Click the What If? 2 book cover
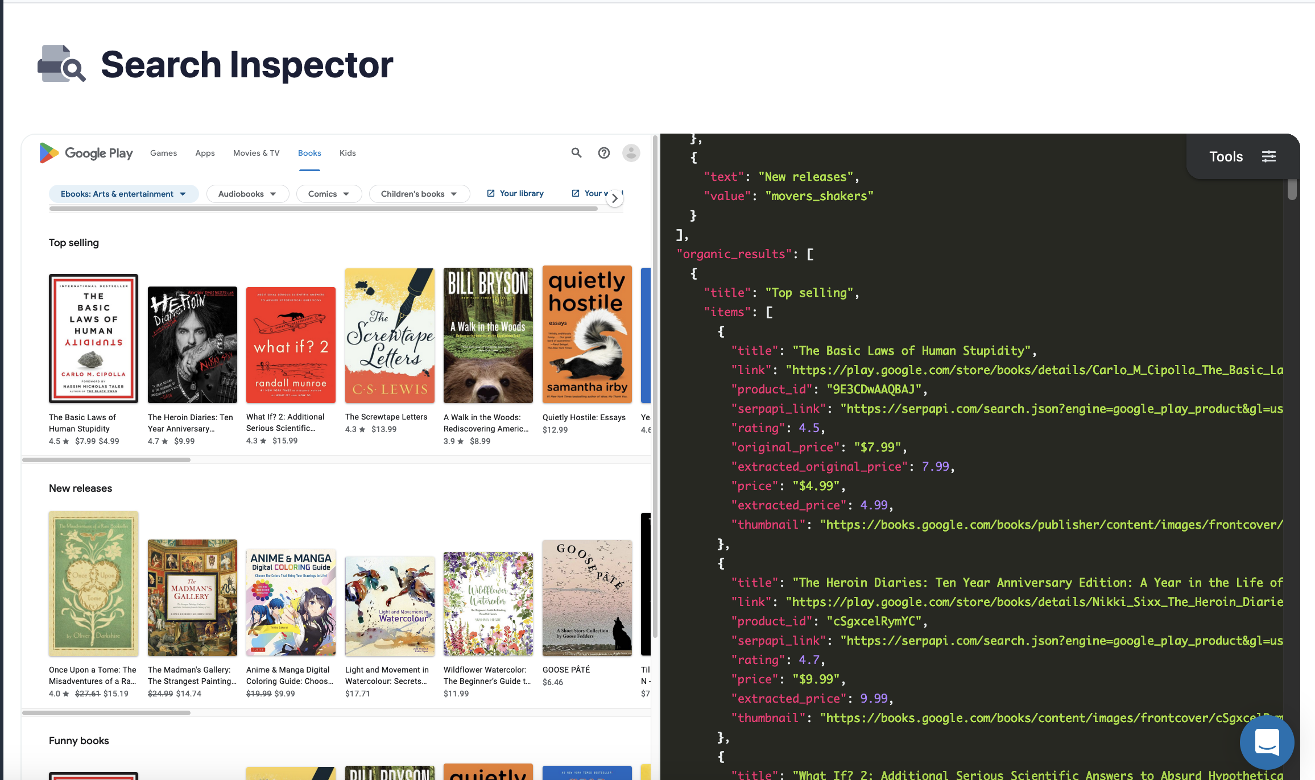 click(291, 345)
